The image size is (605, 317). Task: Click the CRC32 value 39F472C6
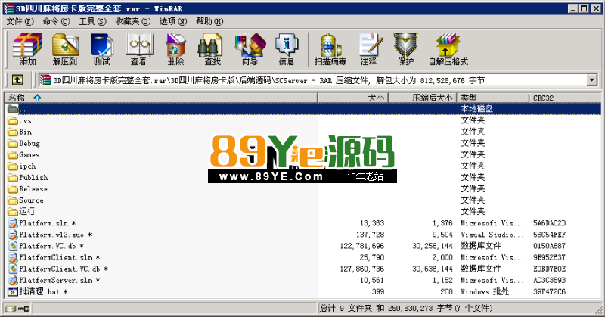click(x=550, y=292)
